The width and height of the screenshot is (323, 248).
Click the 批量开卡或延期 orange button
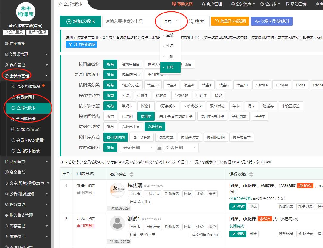pos(230,21)
